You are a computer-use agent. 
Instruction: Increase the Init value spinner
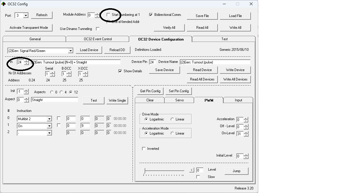26,90
